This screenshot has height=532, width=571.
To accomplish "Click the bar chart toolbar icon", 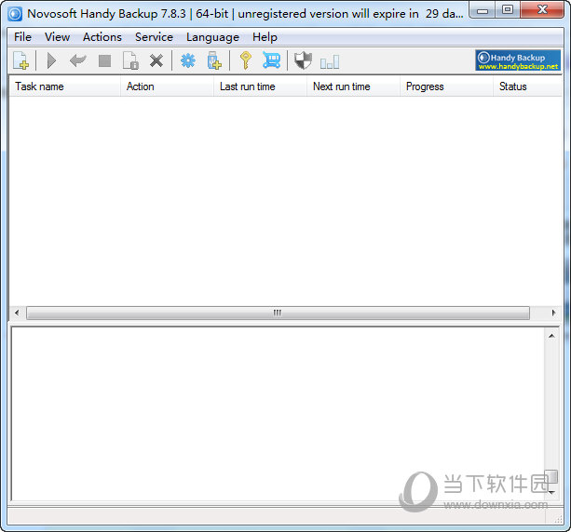I will tap(330, 61).
